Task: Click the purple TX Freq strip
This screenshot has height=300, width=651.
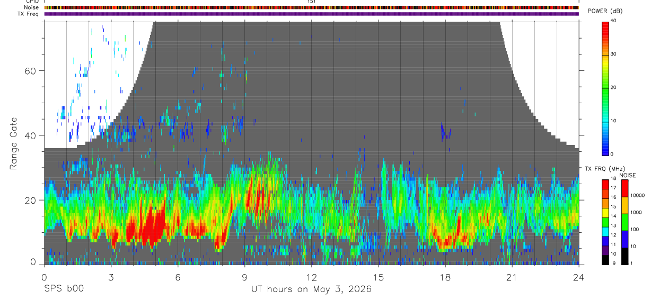Action: [312, 14]
